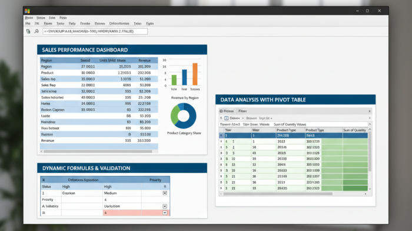Select the Revanue row label

(x=48, y=141)
